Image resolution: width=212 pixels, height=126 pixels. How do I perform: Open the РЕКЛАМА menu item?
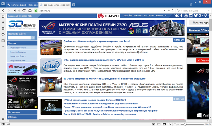pyautogui.click(x=138, y=15)
